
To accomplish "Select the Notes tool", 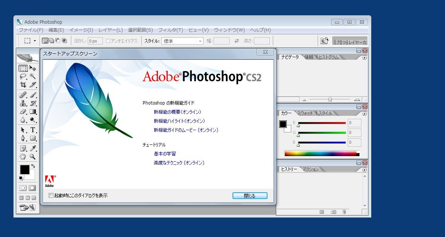I will pos(23,148).
